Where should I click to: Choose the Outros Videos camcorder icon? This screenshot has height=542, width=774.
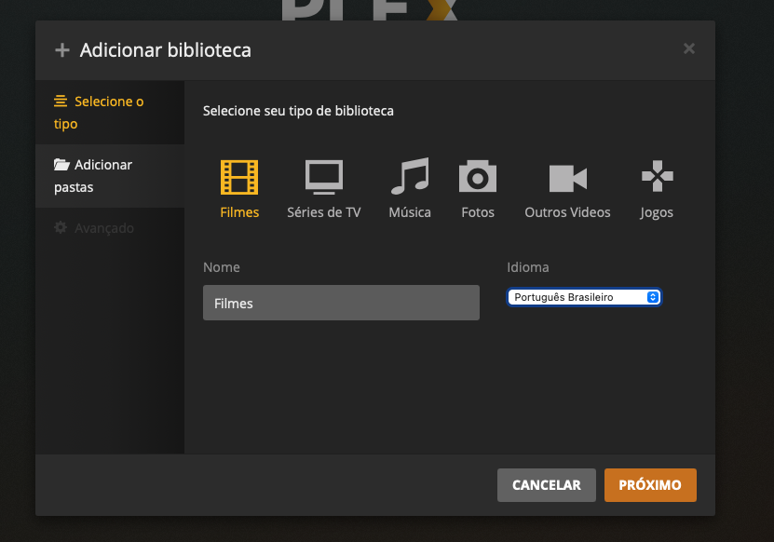[567, 177]
